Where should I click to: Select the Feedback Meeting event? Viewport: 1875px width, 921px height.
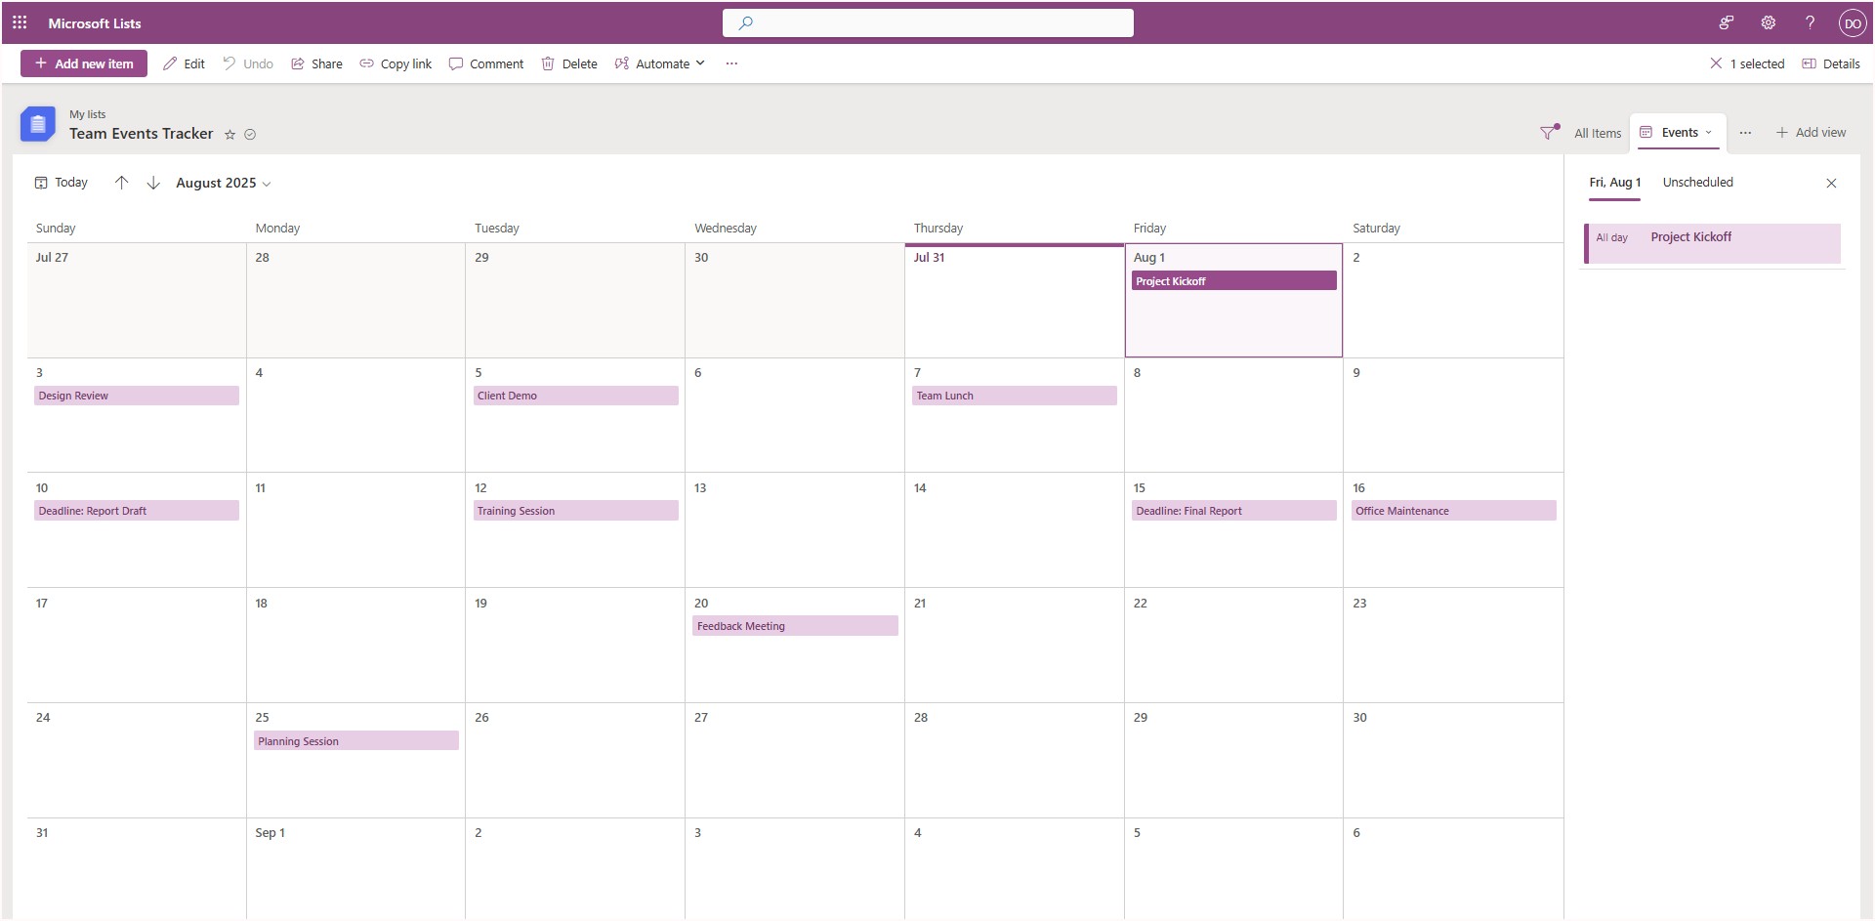click(x=794, y=626)
